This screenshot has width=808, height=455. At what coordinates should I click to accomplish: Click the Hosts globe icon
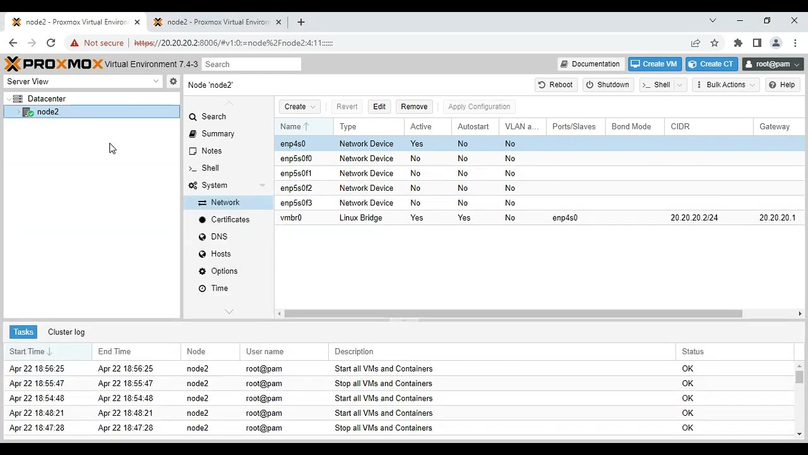(x=202, y=254)
